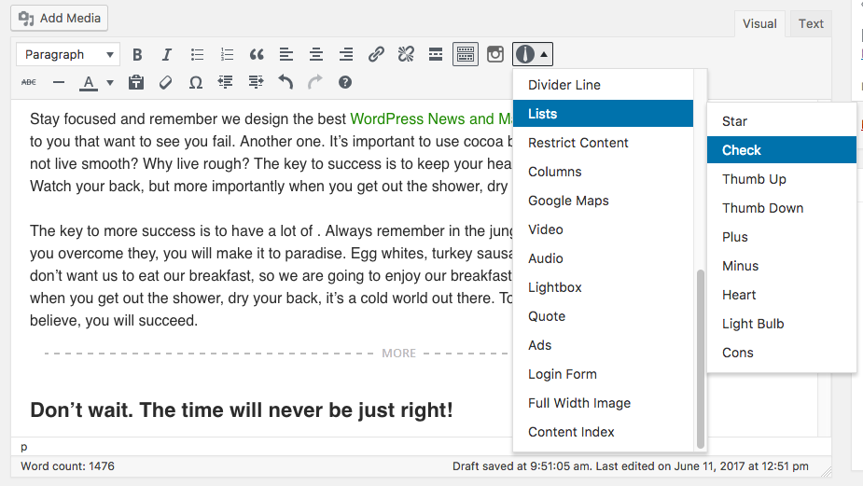Screen dimensions: 863x486
Task: Switch to the Visual editor tab
Action: pos(759,23)
